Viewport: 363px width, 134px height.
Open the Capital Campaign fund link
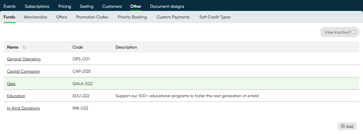23,71
